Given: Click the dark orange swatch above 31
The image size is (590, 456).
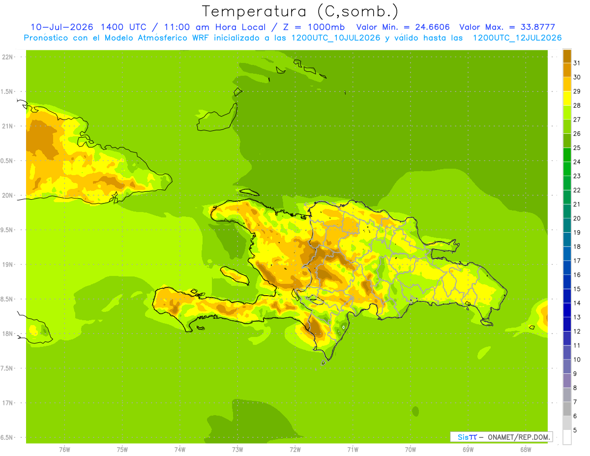Looking at the screenshot, I should (x=567, y=56).
